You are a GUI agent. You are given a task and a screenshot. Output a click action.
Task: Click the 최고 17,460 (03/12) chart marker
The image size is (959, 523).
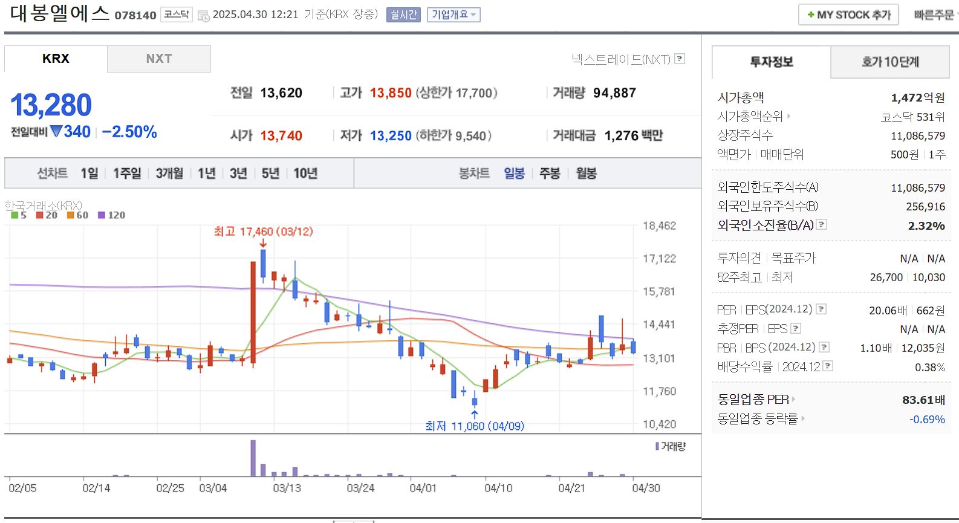pyautogui.click(x=263, y=232)
